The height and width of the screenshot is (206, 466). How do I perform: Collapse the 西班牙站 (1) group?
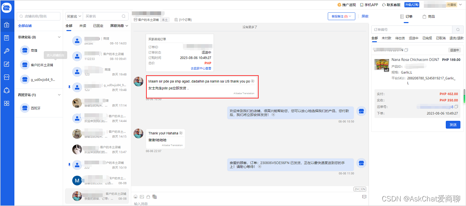point(59,95)
